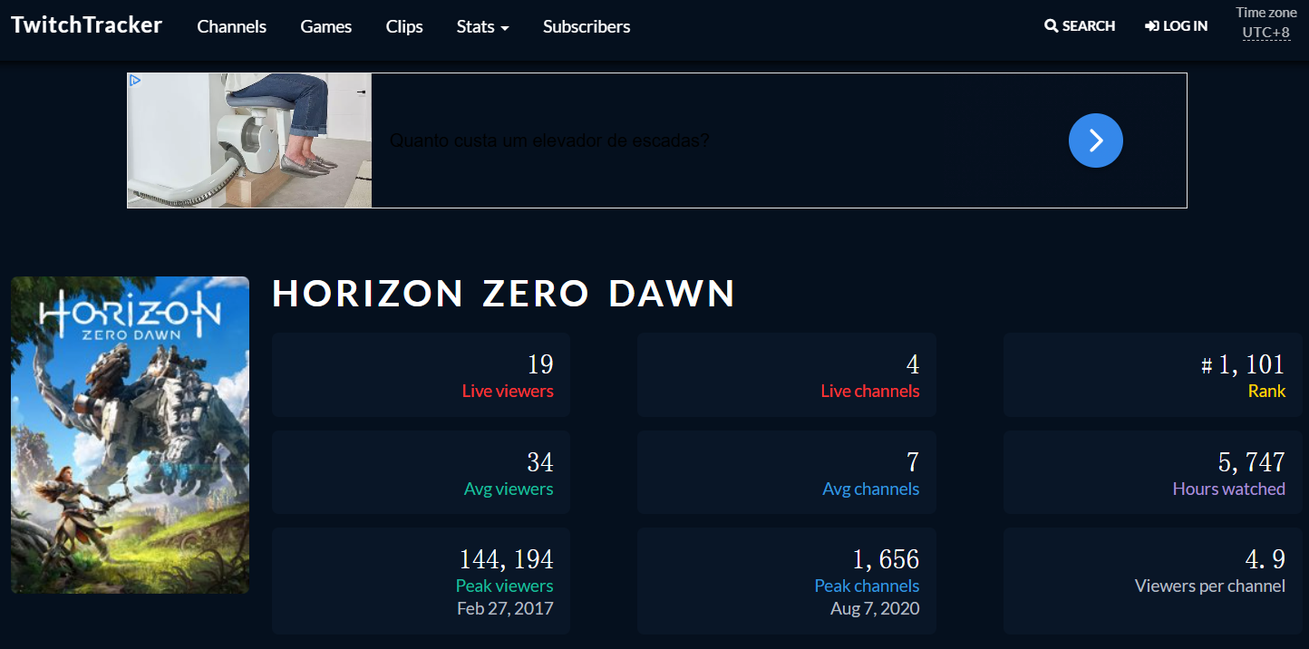Click the Log In arrow icon

(x=1152, y=26)
